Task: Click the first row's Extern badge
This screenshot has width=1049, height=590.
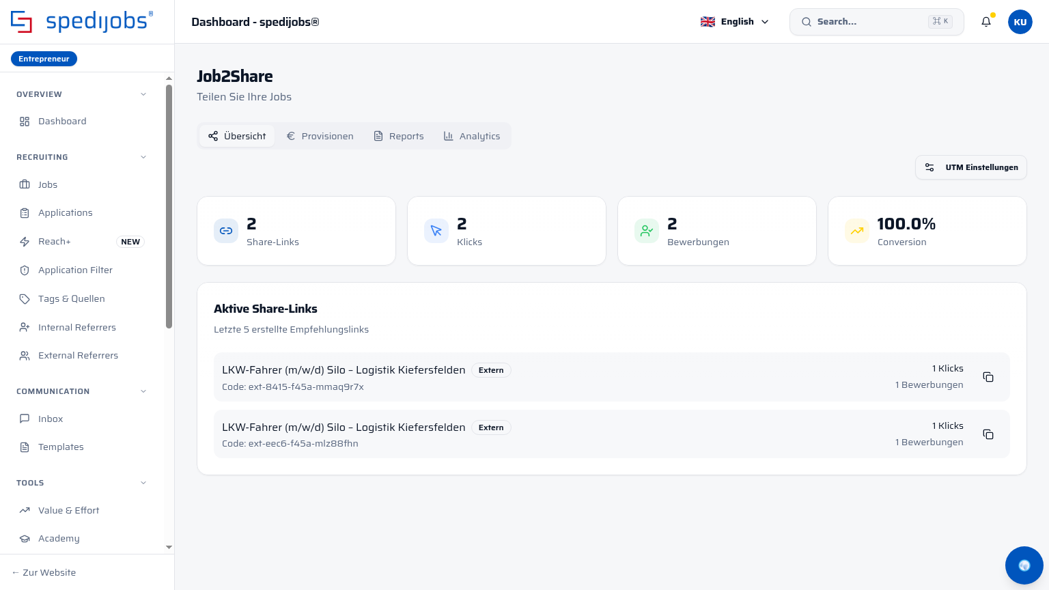Action: click(x=491, y=370)
